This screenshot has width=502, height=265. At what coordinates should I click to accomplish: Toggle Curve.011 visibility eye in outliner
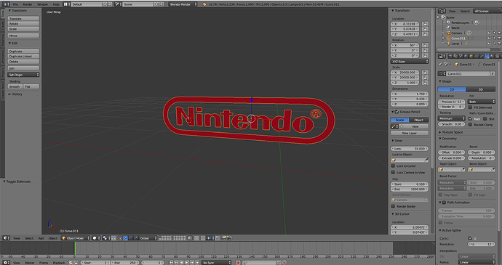489,38
